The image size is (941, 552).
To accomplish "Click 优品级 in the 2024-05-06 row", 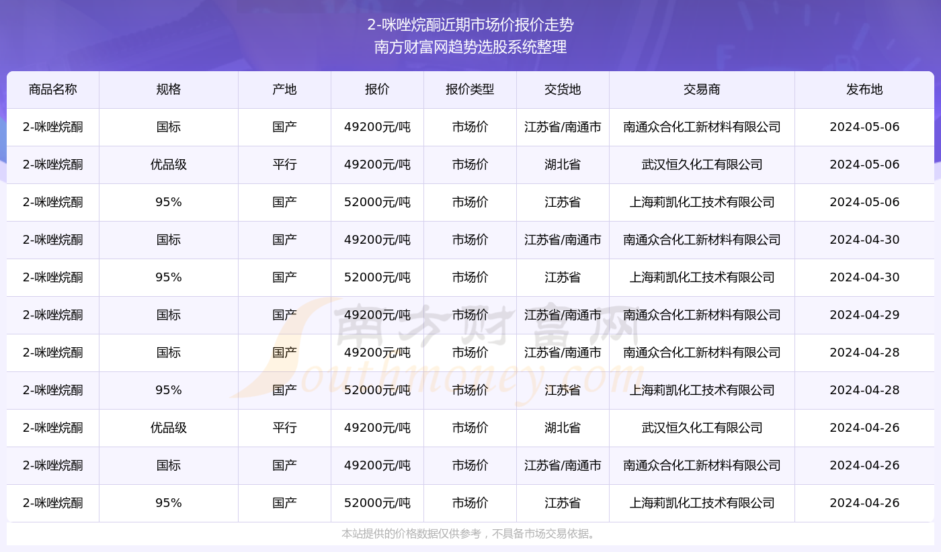I will 169,165.
